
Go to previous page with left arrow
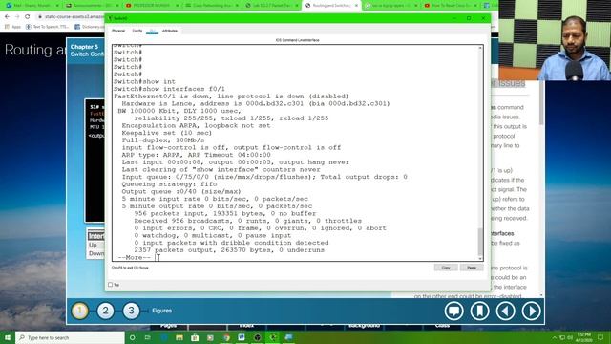click(x=505, y=311)
